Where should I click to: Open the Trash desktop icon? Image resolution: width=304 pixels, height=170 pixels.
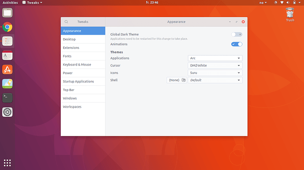290,14
